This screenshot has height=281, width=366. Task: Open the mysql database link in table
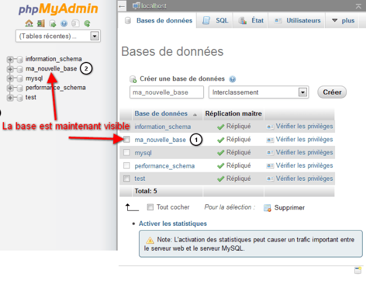143,153
